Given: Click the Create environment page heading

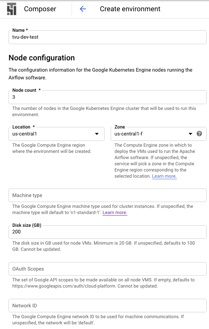Looking at the screenshot, I should click(130, 9).
